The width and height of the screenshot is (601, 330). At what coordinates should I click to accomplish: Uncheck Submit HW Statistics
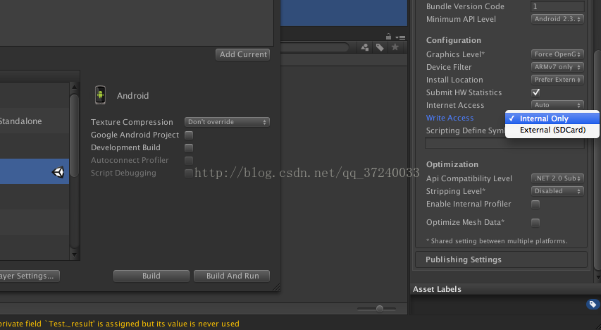click(535, 92)
